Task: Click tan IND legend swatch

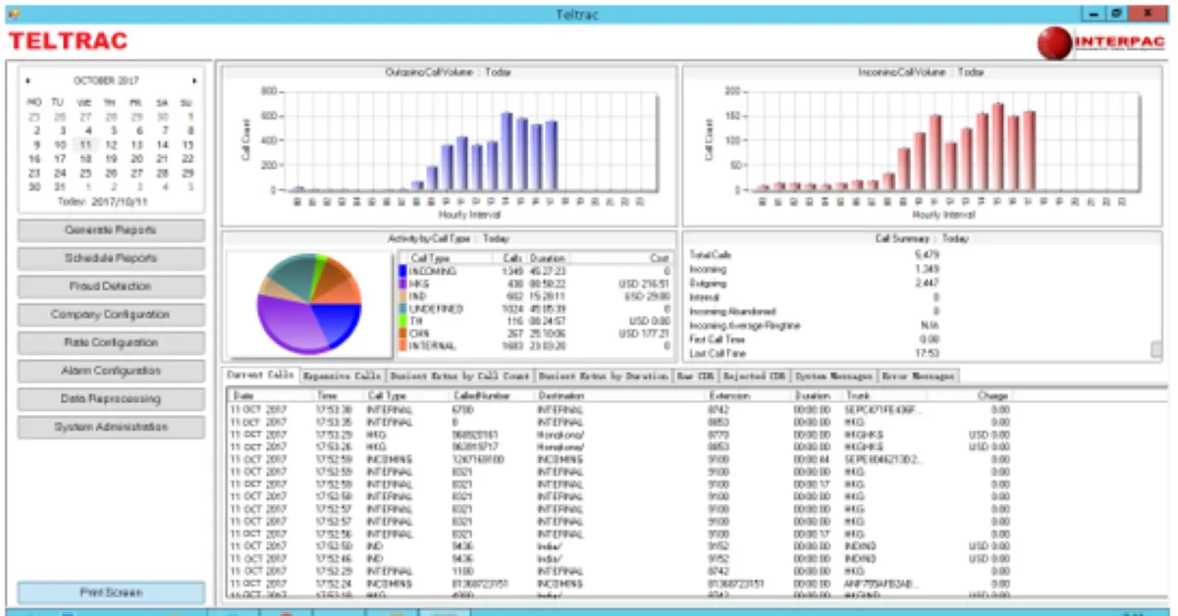Action: point(403,296)
